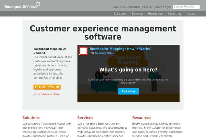Open the Resources navigation menu
The image size is (206, 137).
[155, 14]
